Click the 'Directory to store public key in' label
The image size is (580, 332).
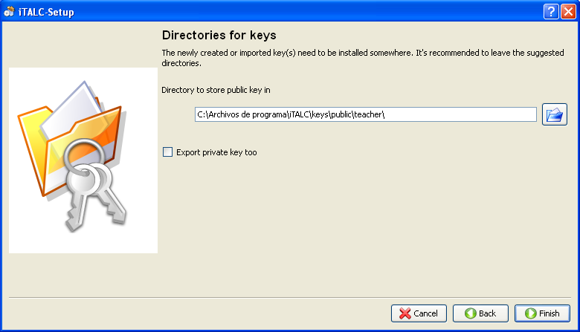(x=216, y=90)
